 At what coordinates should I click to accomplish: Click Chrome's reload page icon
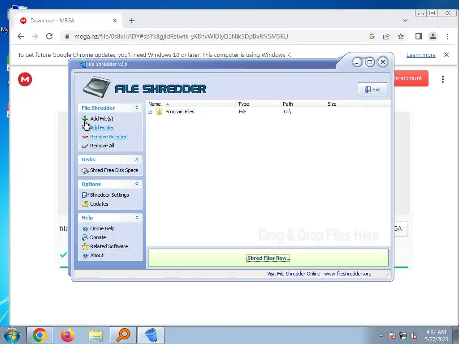49,36
